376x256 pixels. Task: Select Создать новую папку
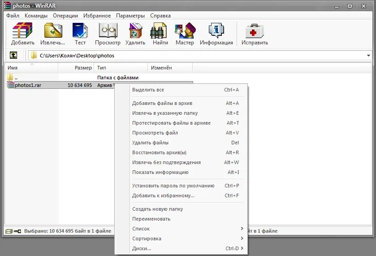coord(186,209)
